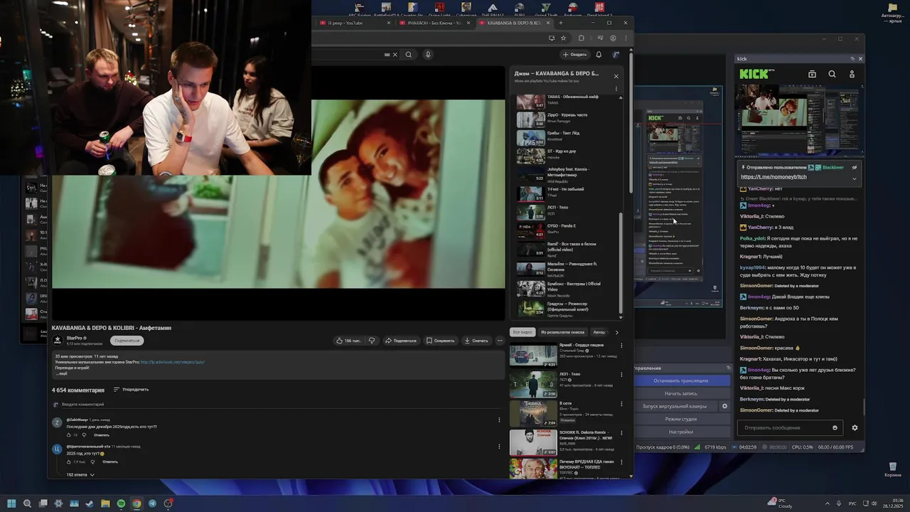Open the browser extensions puzzle icon
The width and height of the screenshot is (910, 512).
(x=581, y=38)
